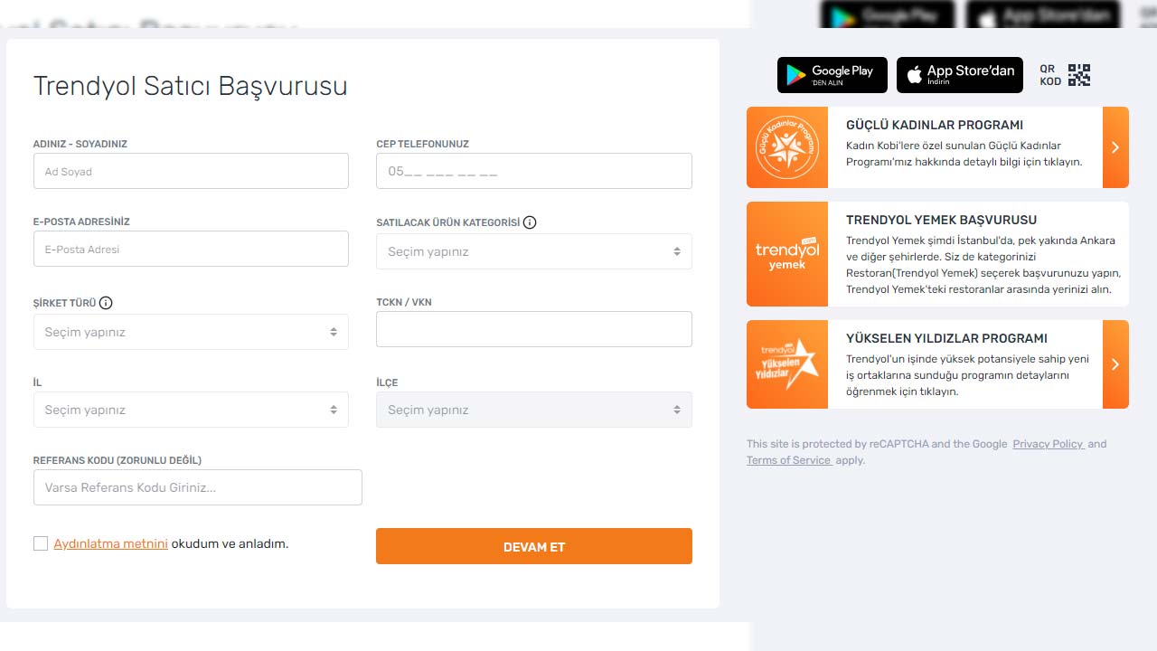Viewport: 1157px width, 651px height.
Task: Focus the TCKN / VKN input field
Action: pyautogui.click(x=534, y=329)
